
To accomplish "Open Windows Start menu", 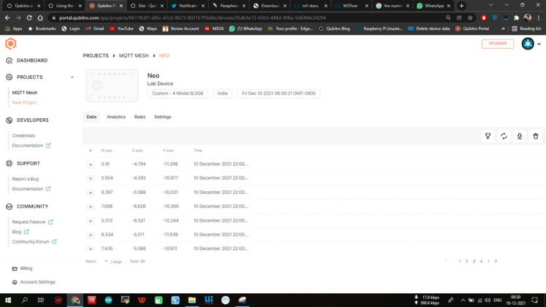I will (8, 300).
